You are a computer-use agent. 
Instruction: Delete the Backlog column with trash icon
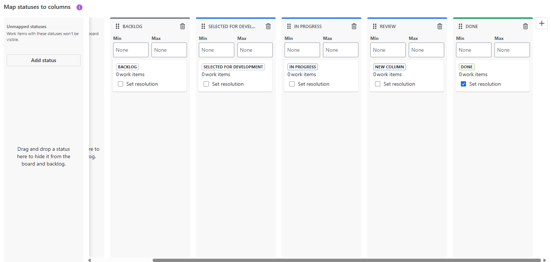(x=183, y=26)
